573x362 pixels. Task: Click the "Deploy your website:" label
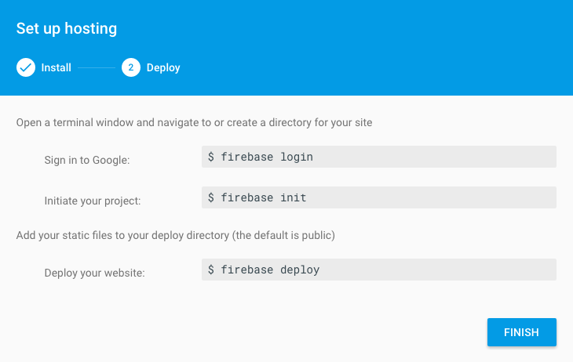tap(95, 273)
